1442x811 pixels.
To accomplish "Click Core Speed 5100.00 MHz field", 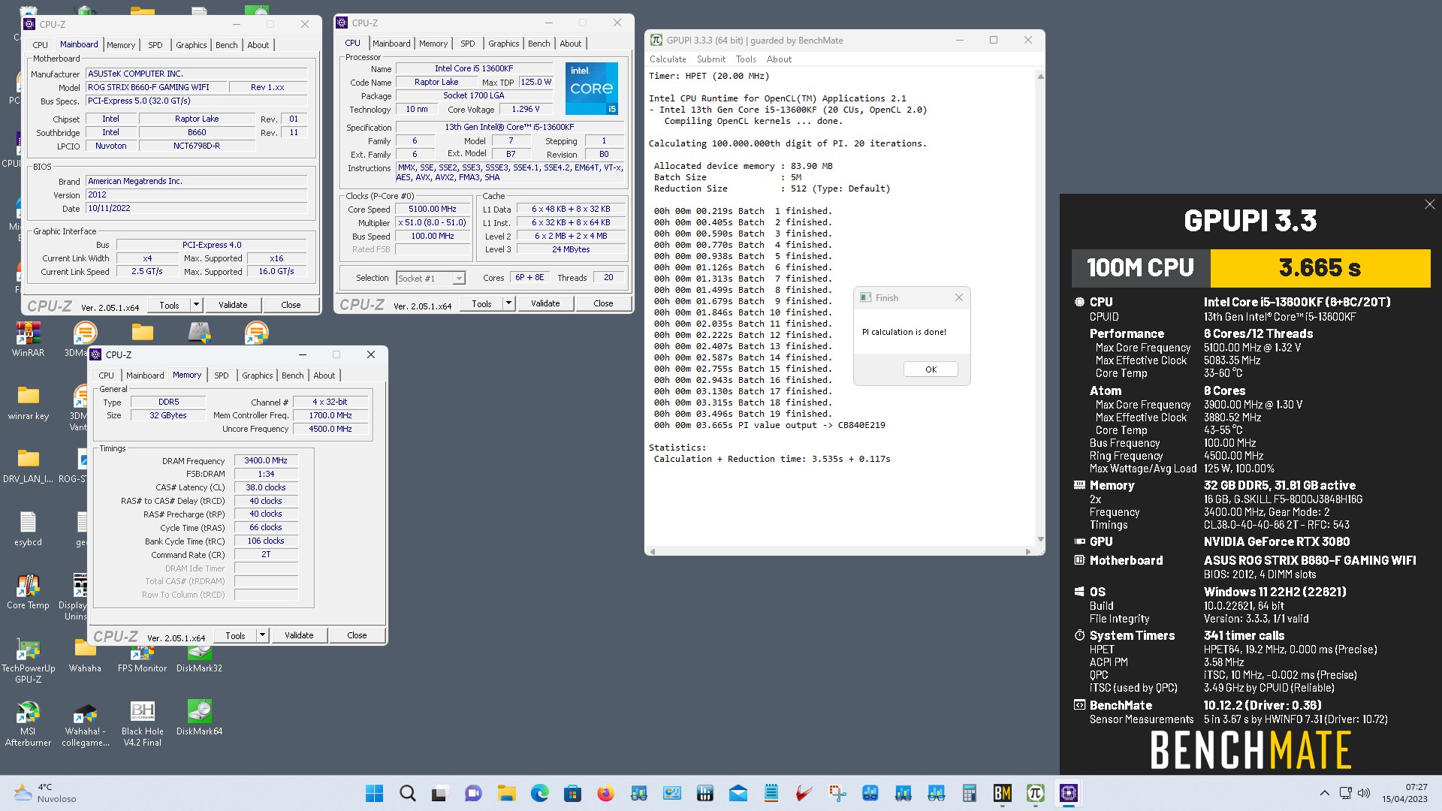I will tap(432, 210).
